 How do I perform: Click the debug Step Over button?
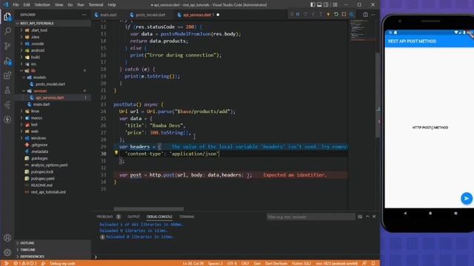(x=305, y=15)
